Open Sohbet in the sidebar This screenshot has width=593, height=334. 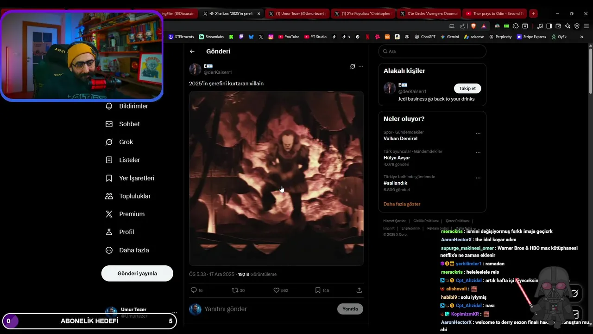[123, 124]
